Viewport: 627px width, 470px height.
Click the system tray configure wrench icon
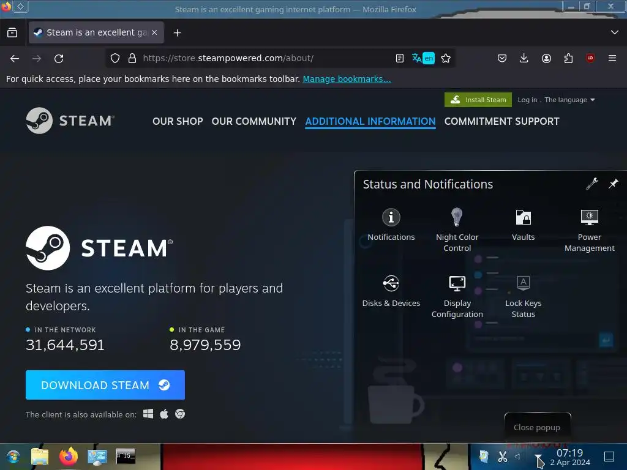pos(592,184)
